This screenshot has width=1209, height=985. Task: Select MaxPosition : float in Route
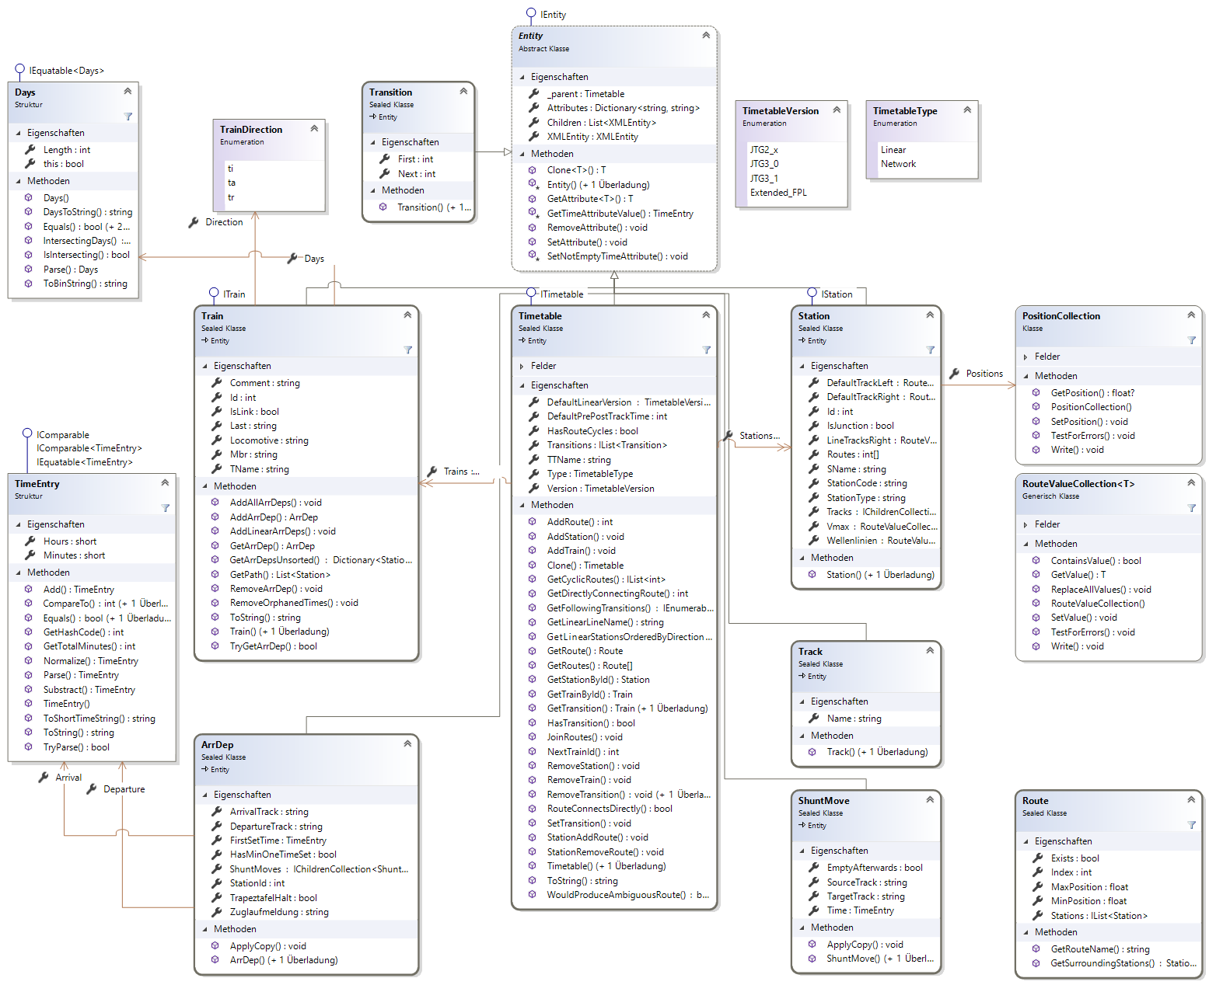coord(1089,887)
